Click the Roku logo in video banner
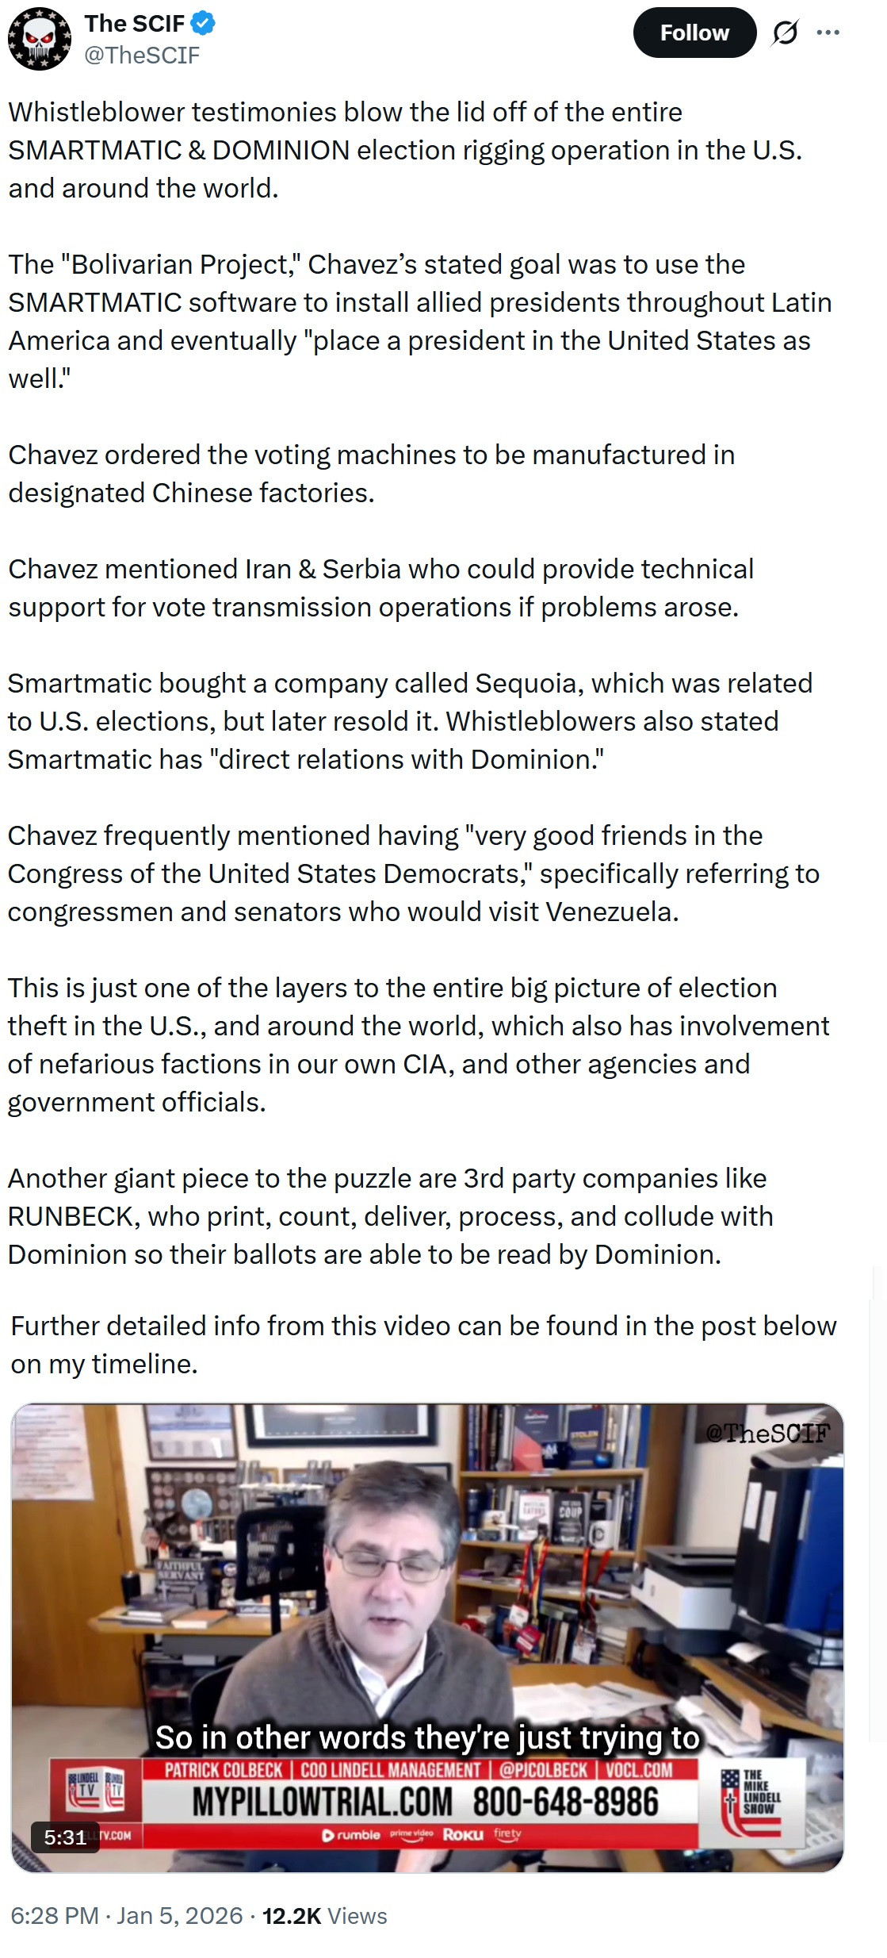The height and width of the screenshot is (1958, 887). [463, 1835]
